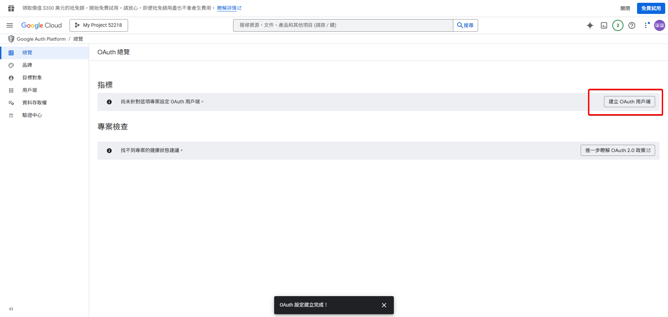This screenshot has height=317, width=668.
Task: Collapse the sidebar with the bottom chevron
Action: [x=10, y=309]
